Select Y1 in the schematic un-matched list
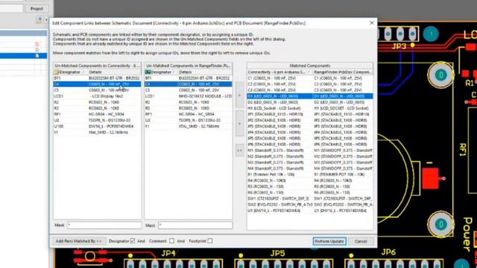This screenshot has width=477, height=268. click(97, 133)
